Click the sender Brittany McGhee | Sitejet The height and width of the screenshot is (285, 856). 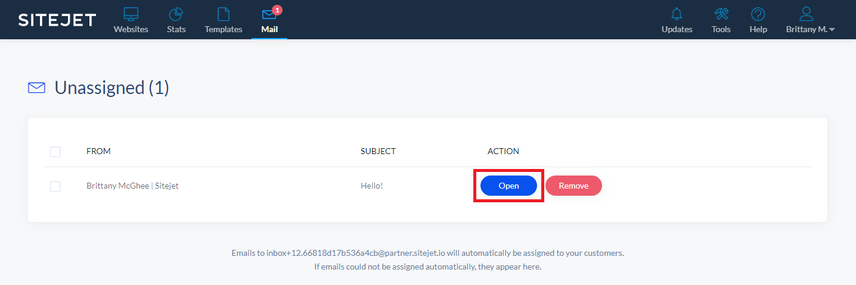click(132, 186)
